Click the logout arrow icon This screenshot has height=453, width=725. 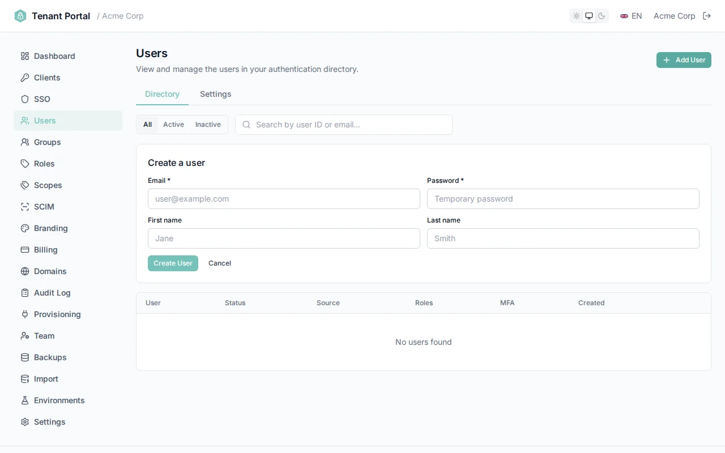click(707, 16)
